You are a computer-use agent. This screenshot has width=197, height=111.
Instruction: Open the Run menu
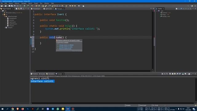click(x=41, y=3)
